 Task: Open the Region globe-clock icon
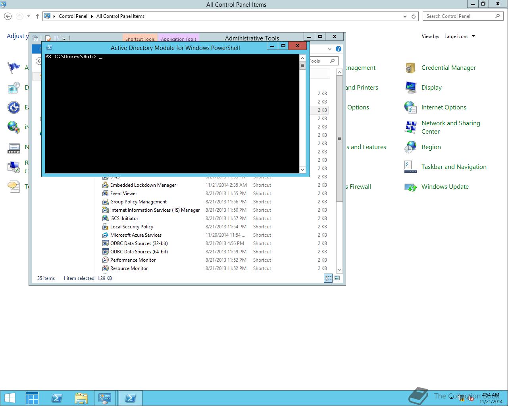click(x=410, y=147)
